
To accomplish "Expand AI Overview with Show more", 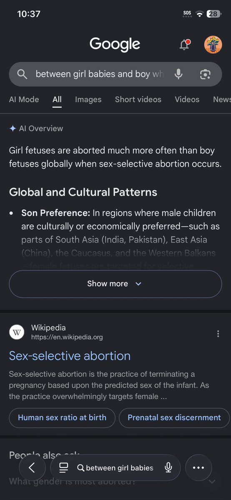I will 115,284.
